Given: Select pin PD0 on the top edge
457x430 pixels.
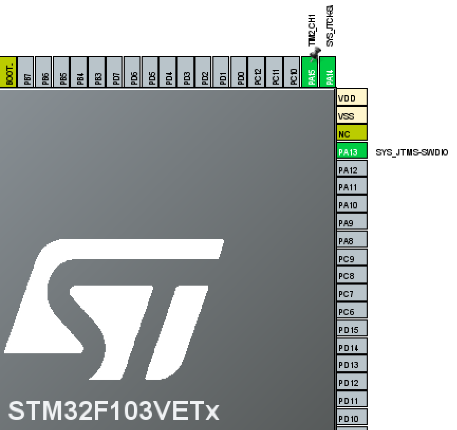Looking at the screenshot, I should (x=239, y=72).
